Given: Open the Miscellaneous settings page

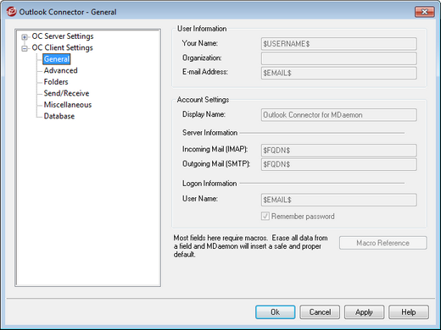Looking at the screenshot, I should 68,105.
